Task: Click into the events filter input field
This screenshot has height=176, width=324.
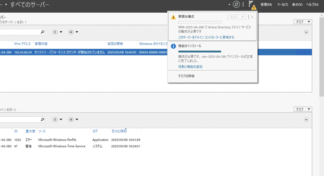Action: coord(20,119)
